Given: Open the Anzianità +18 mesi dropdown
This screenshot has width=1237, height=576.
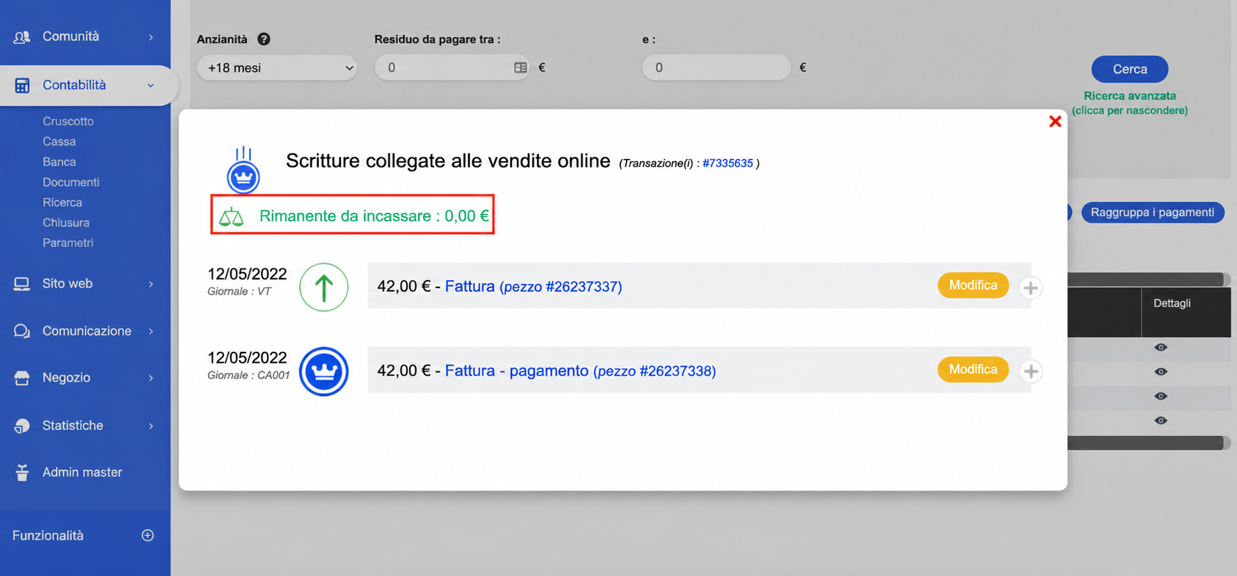Looking at the screenshot, I should [277, 67].
